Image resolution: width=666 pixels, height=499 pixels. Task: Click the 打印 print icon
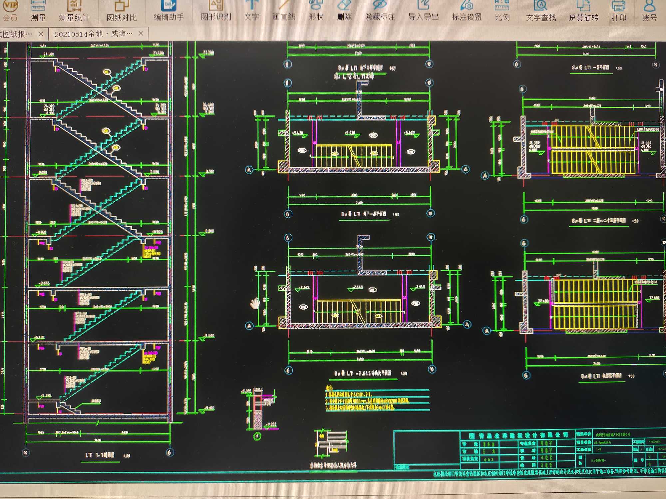pos(619,11)
